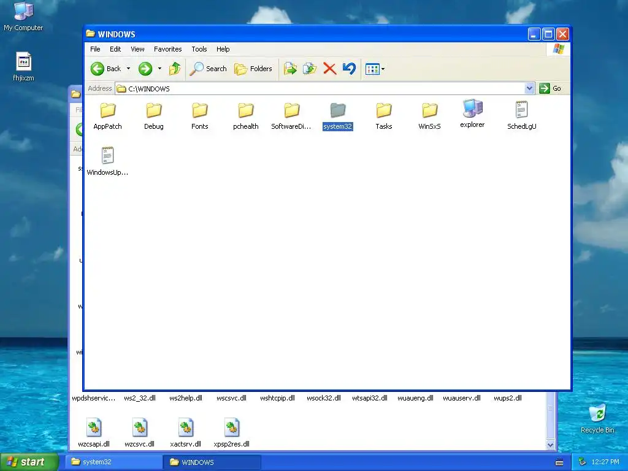Click the blue Undo arrow icon
Screen dimensions: 628x471
pos(349,69)
